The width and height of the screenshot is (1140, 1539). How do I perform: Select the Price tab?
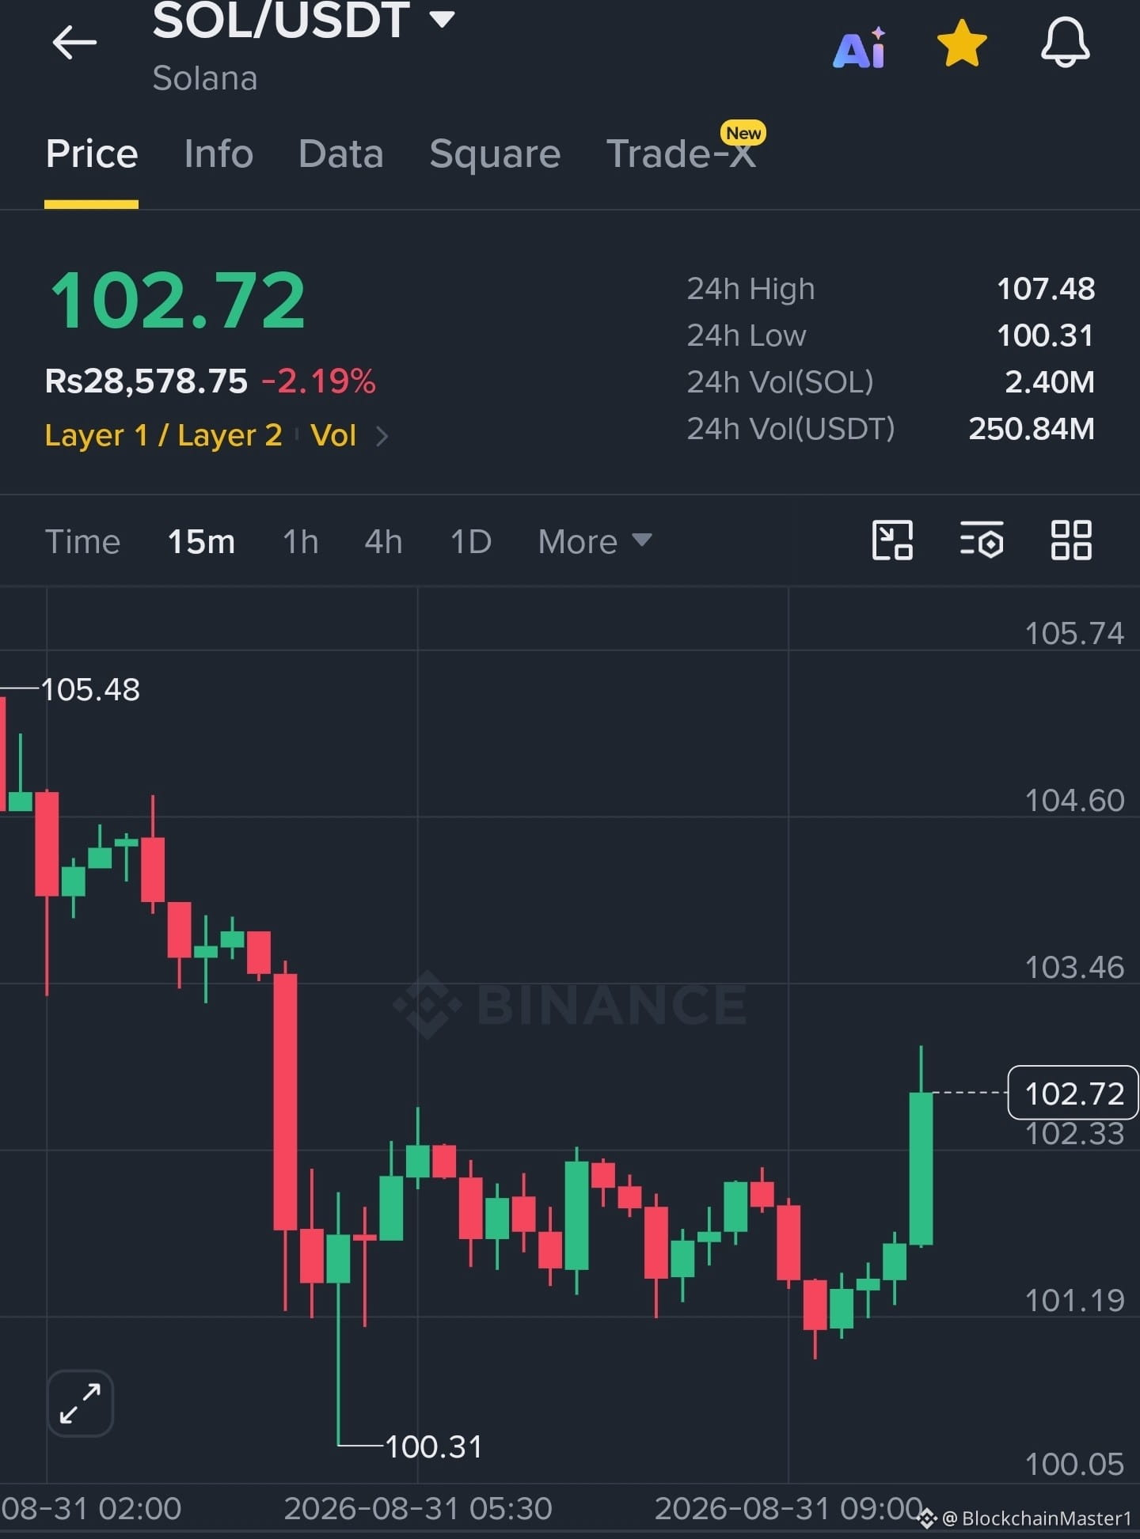pos(92,154)
